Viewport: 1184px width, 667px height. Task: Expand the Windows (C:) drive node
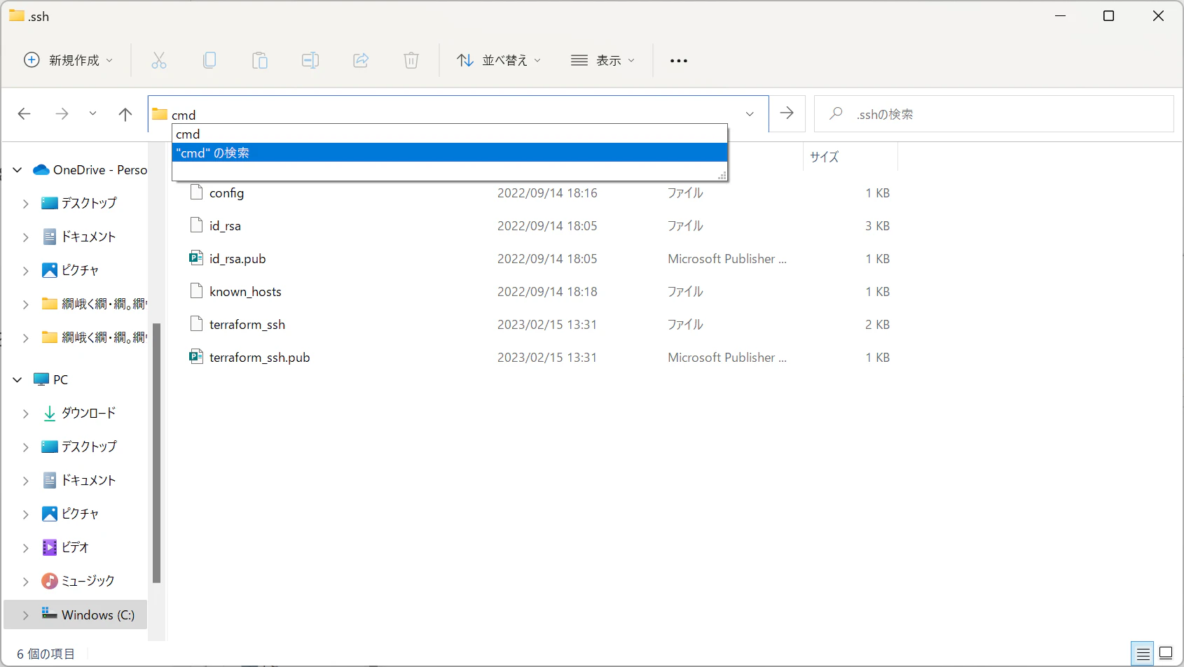26,615
